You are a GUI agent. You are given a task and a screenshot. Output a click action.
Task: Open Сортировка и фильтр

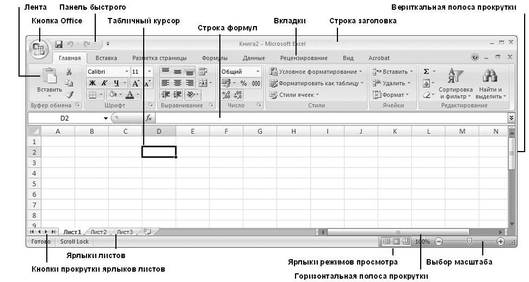click(456, 84)
